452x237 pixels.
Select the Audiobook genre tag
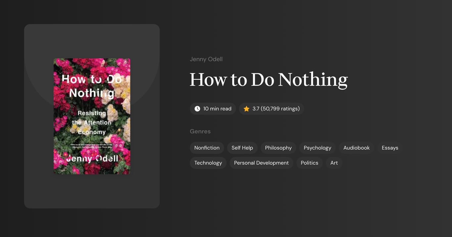(356, 148)
